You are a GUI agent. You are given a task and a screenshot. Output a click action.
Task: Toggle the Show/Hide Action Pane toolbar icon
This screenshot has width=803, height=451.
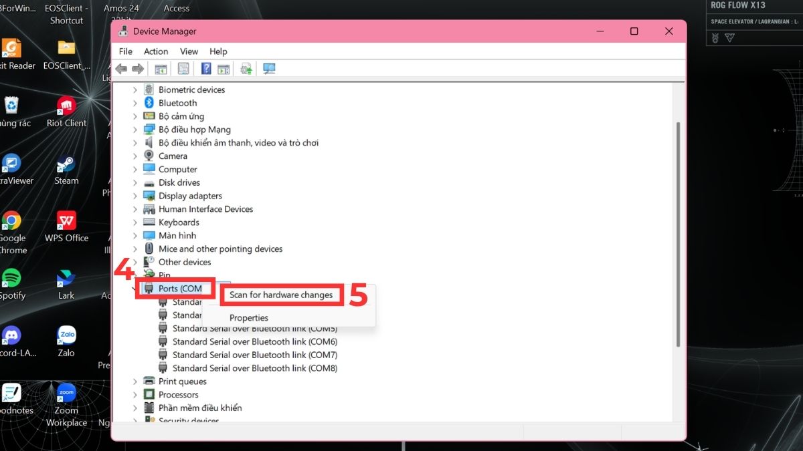click(224, 69)
